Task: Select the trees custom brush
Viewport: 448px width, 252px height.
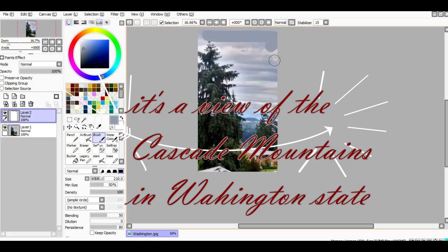Action: [x=112, y=159]
